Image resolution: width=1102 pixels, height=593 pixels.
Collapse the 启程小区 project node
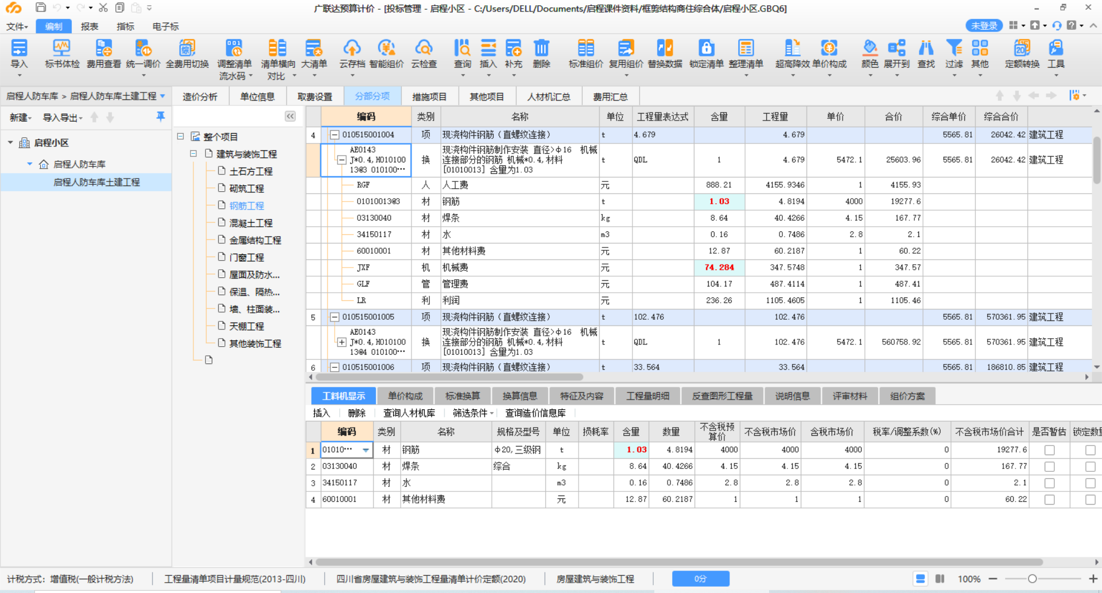tap(10, 142)
